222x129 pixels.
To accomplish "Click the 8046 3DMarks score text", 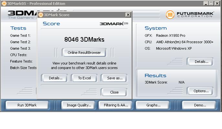I will click(x=84, y=39).
